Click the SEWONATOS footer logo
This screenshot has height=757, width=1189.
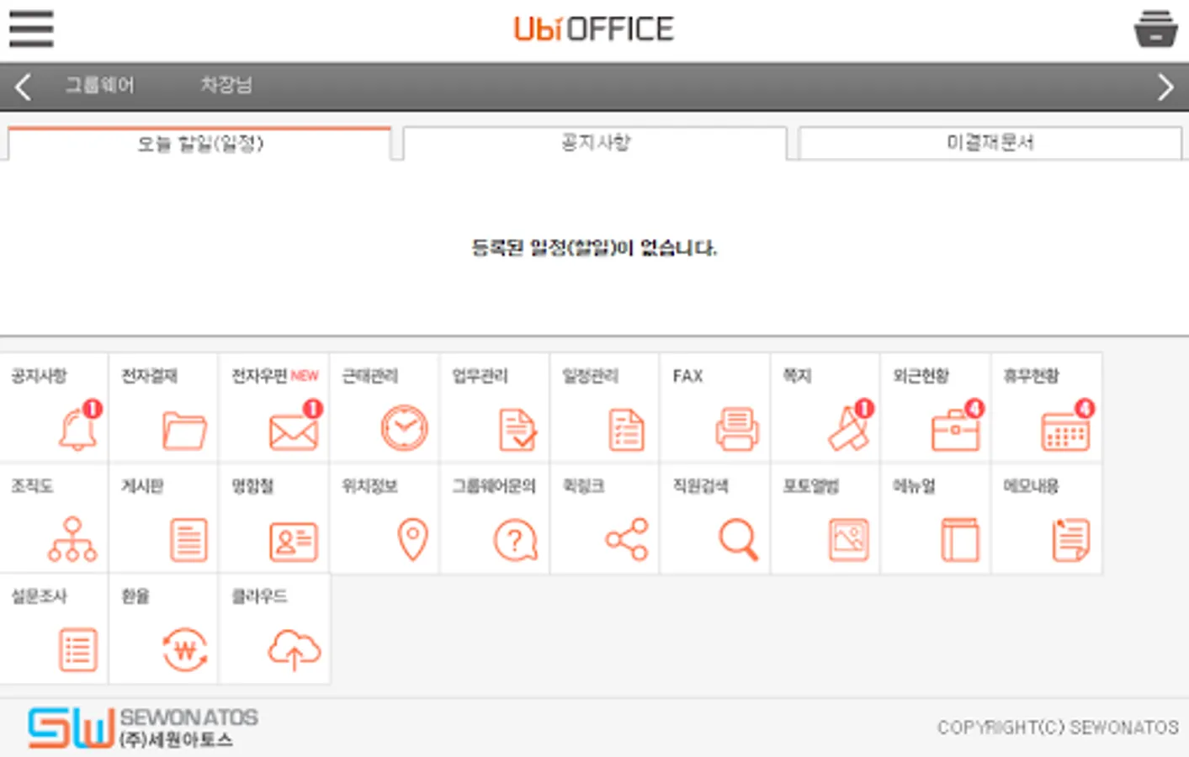pyautogui.click(x=143, y=728)
